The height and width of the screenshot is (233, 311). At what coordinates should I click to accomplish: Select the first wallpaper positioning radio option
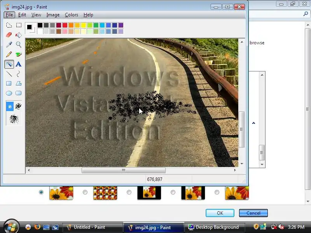41,192
